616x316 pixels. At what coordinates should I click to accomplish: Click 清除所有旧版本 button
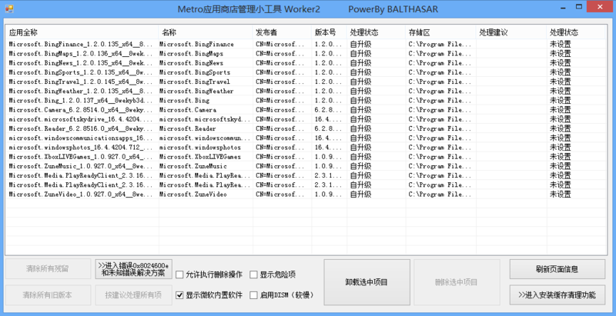point(48,294)
